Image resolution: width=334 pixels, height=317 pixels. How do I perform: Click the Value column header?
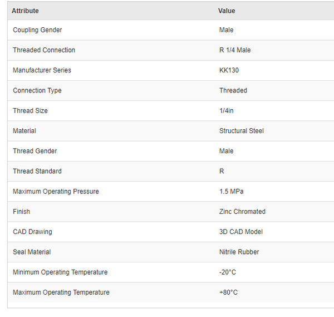[x=227, y=11]
